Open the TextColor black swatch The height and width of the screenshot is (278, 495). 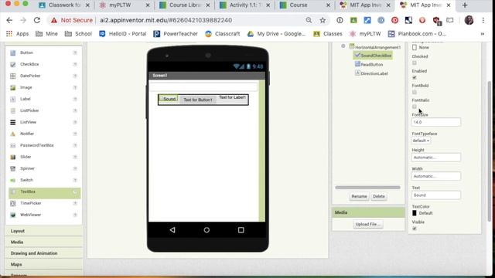click(x=415, y=213)
